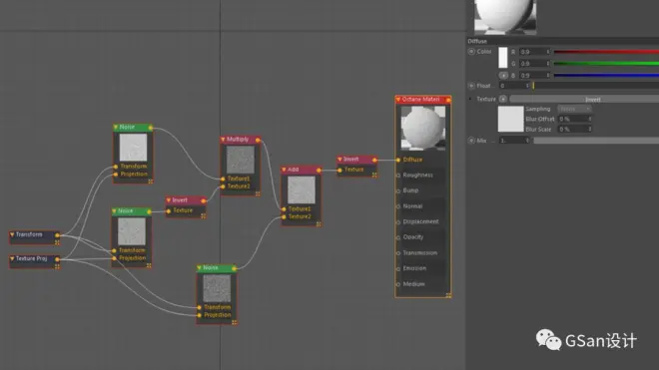659x370 pixels.
Task: Toggle the Mix radio button
Action: [471, 141]
